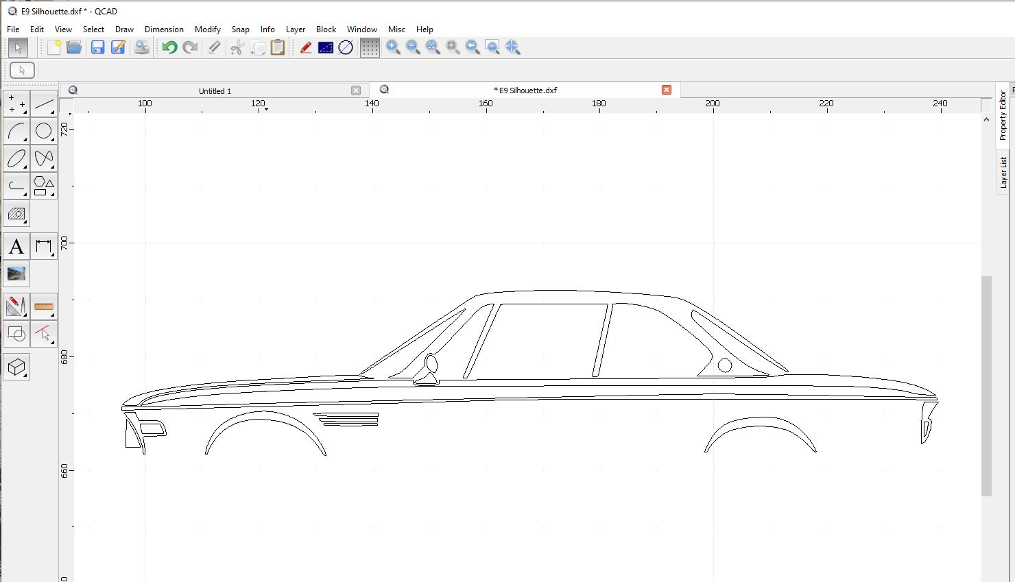Screen dimensions: 1015x582
Task: Open the Snap menu
Action: coord(240,29)
